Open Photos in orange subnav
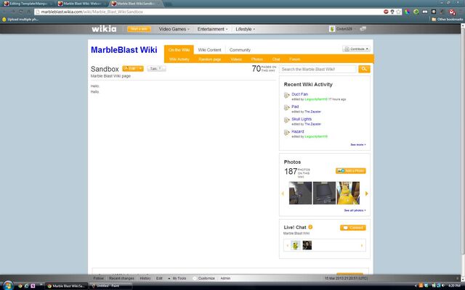The height and width of the screenshot is (290, 465). (256, 59)
